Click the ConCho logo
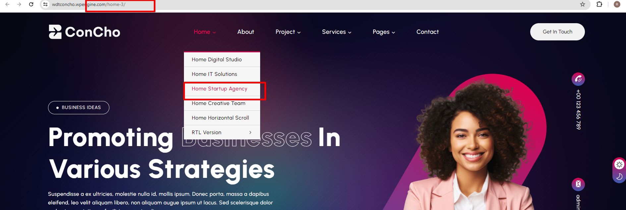This screenshot has height=210, width=626. point(85,32)
